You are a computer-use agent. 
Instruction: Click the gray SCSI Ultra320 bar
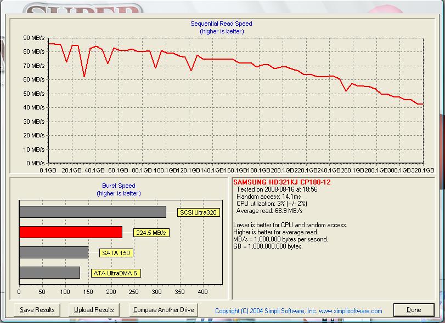92,212
